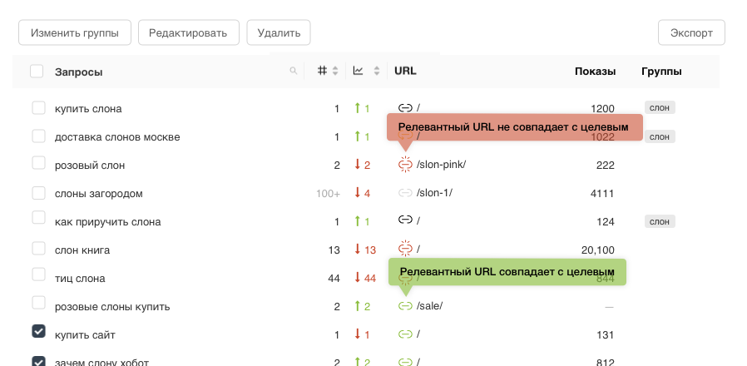Click green link icon for купить сайт
This screenshot has width=747, height=366.
coord(405,334)
